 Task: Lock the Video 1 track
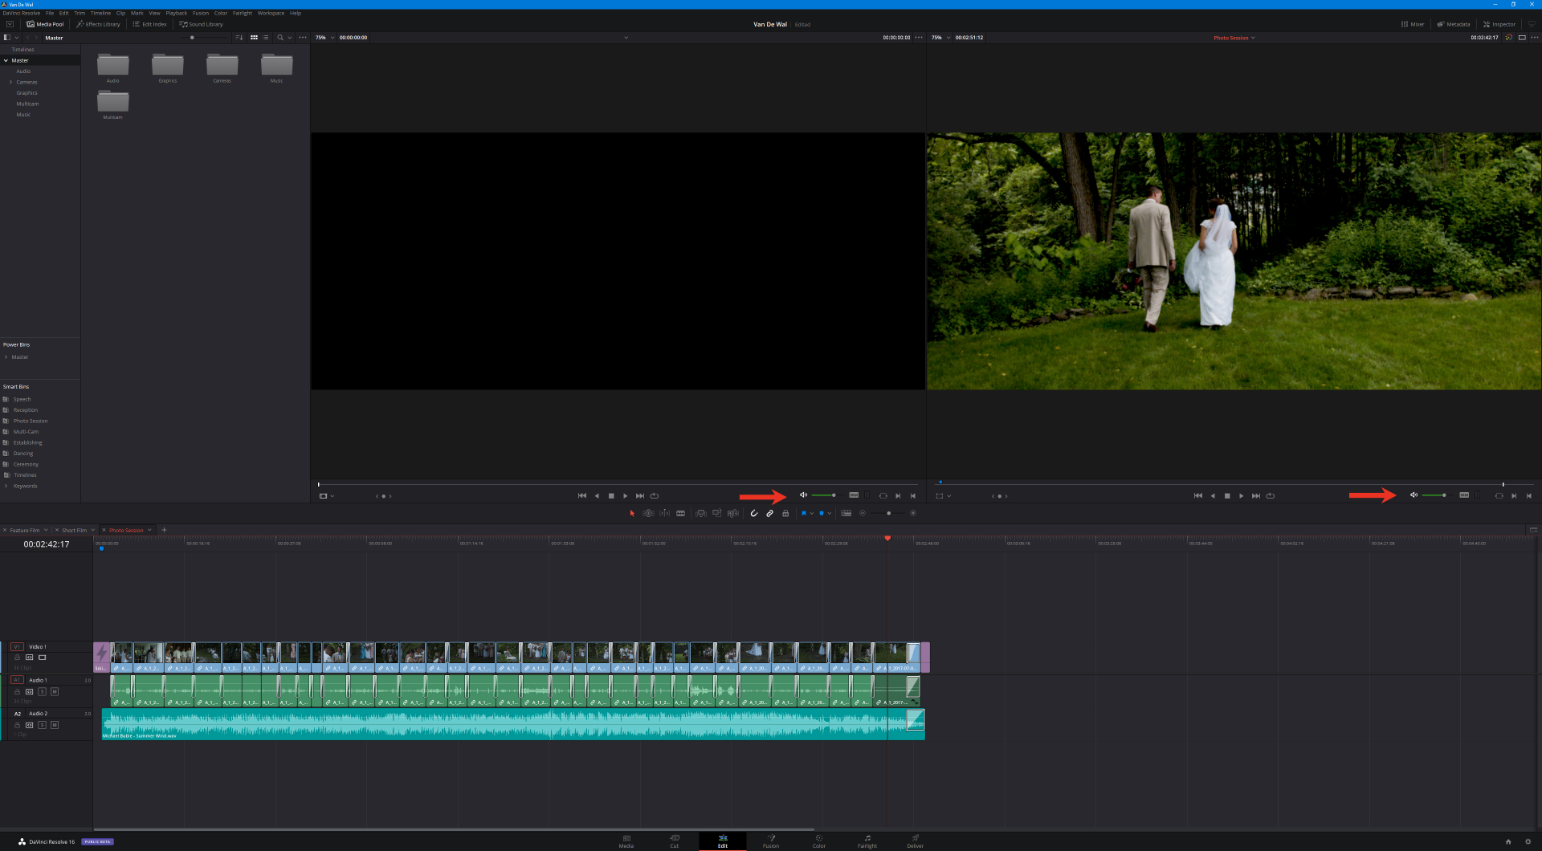coord(17,658)
